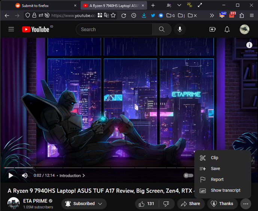Open the bookmarks folder labeled X
The height and width of the screenshot is (211, 258).
pos(192,15)
